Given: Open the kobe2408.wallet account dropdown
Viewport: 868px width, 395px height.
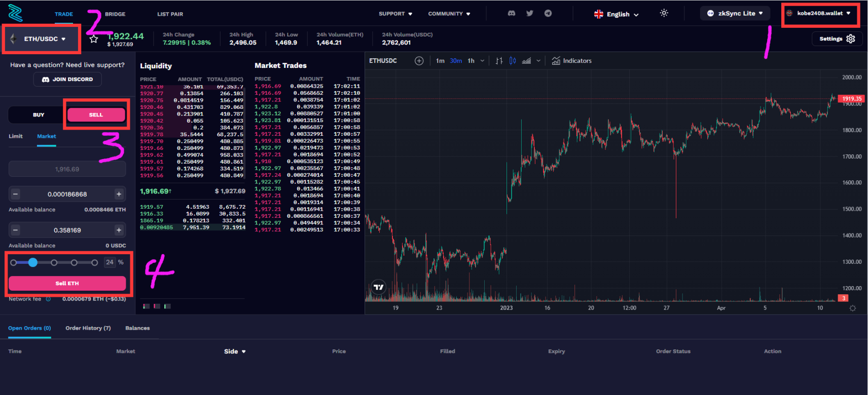Looking at the screenshot, I should pyautogui.click(x=820, y=13).
